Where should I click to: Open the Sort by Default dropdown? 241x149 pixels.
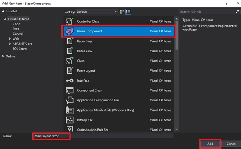click(97, 12)
